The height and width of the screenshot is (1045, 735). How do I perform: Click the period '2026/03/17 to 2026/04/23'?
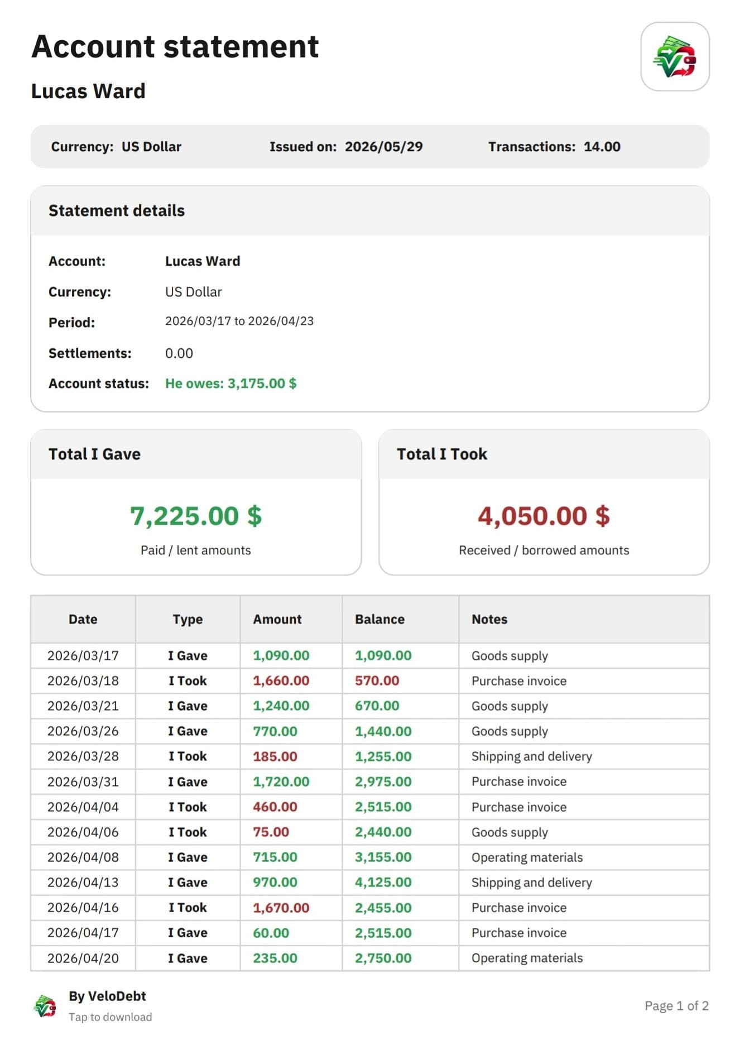click(x=239, y=321)
